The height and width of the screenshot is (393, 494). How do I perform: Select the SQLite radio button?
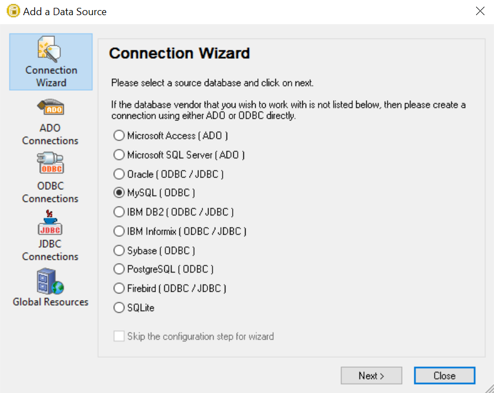[119, 307]
